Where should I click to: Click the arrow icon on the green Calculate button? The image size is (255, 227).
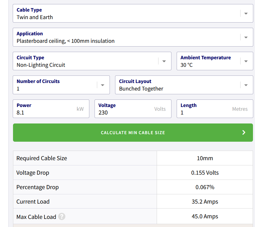point(244,132)
